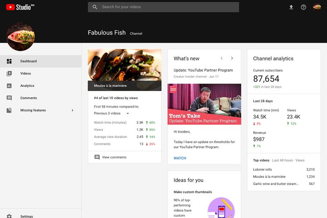Click the #4 of last 10 videos text

point(116,98)
